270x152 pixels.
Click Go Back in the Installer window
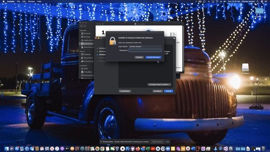[157, 91]
